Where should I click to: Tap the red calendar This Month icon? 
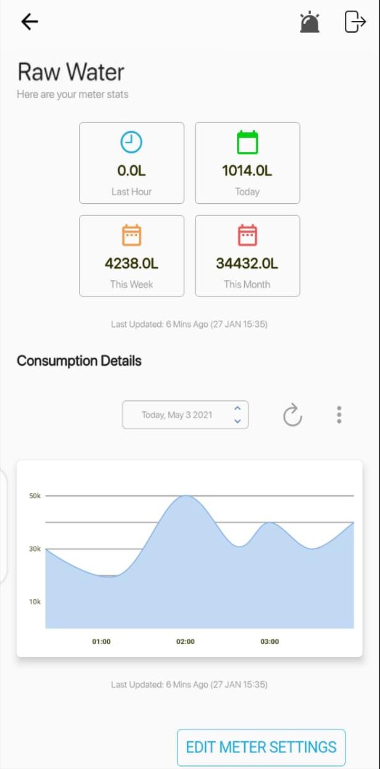click(247, 235)
